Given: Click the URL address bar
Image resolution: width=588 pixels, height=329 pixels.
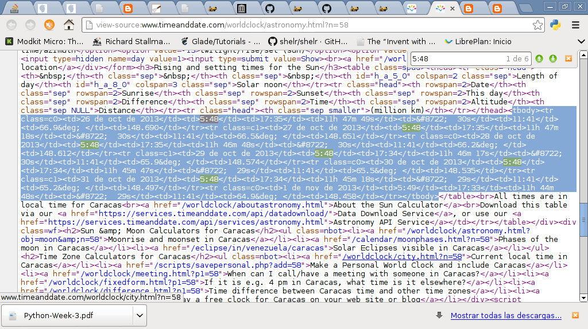Looking at the screenshot, I should click(x=310, y=25).
